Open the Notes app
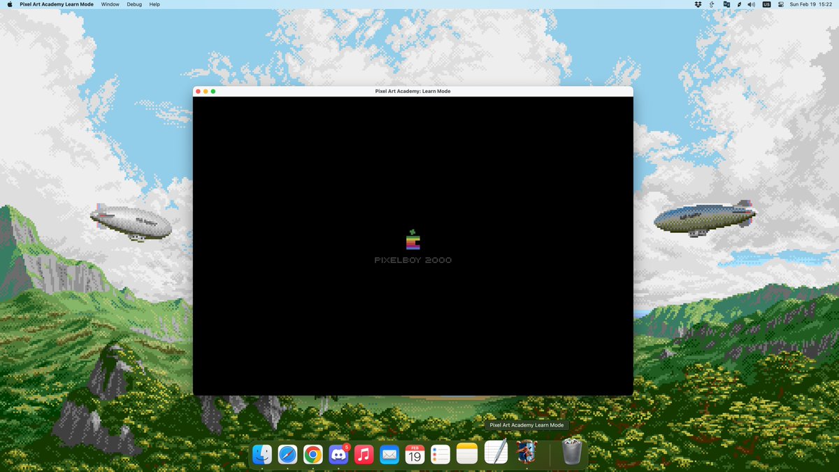The width and height of the screenshot is (839, 472). 466,454
